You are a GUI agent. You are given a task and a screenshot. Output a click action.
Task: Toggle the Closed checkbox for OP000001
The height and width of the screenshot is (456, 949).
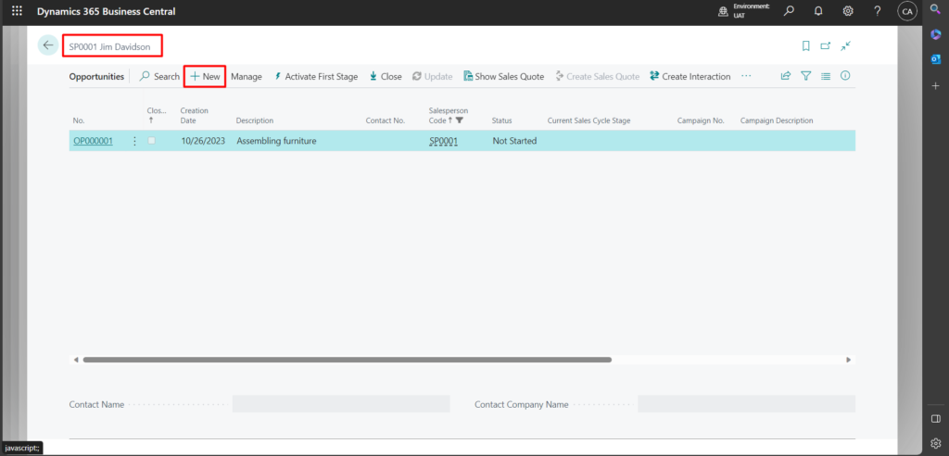151,141
